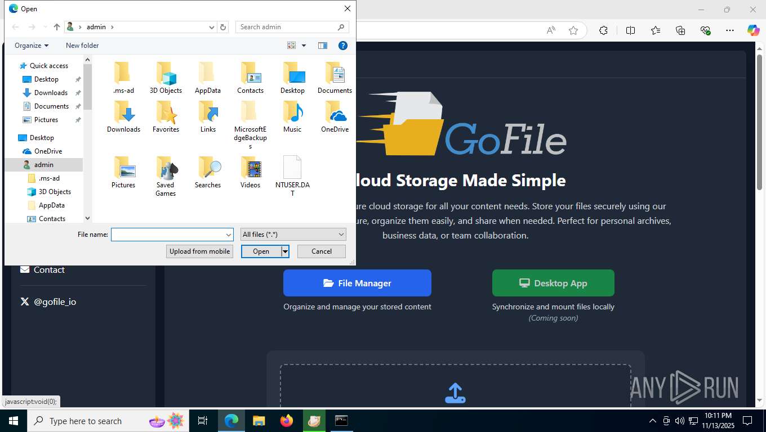Image resolution: width=766 pixels, height=432 pixels.
Task: Toggle the preview pane icon
Action: 323,46
